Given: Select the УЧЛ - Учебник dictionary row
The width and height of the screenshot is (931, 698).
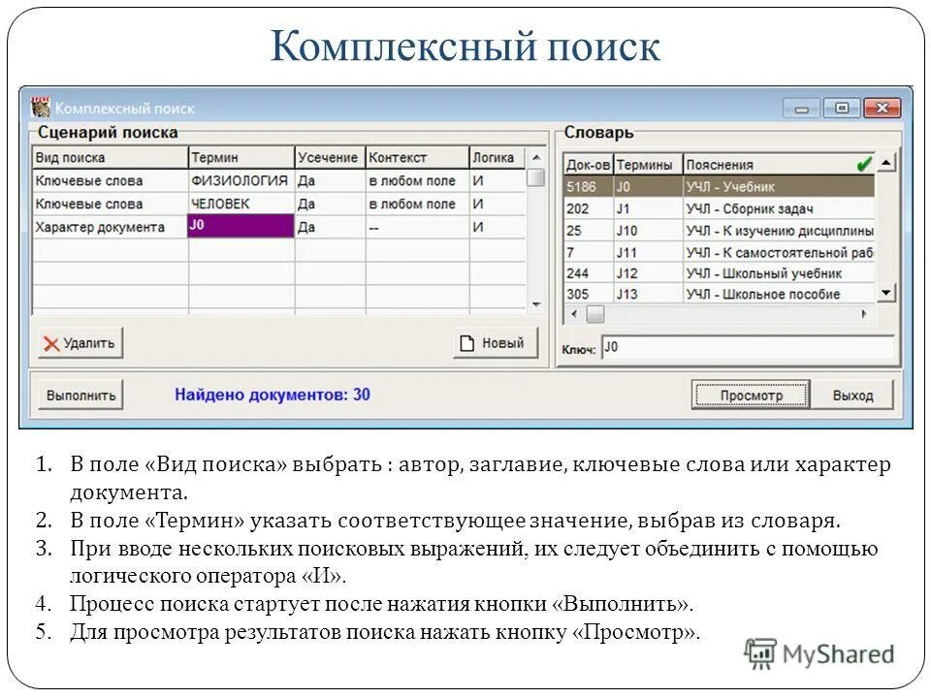Looking at the screenshot, I should click(719, 186).
